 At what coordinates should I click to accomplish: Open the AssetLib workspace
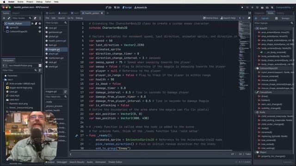[x=141, y=7]
